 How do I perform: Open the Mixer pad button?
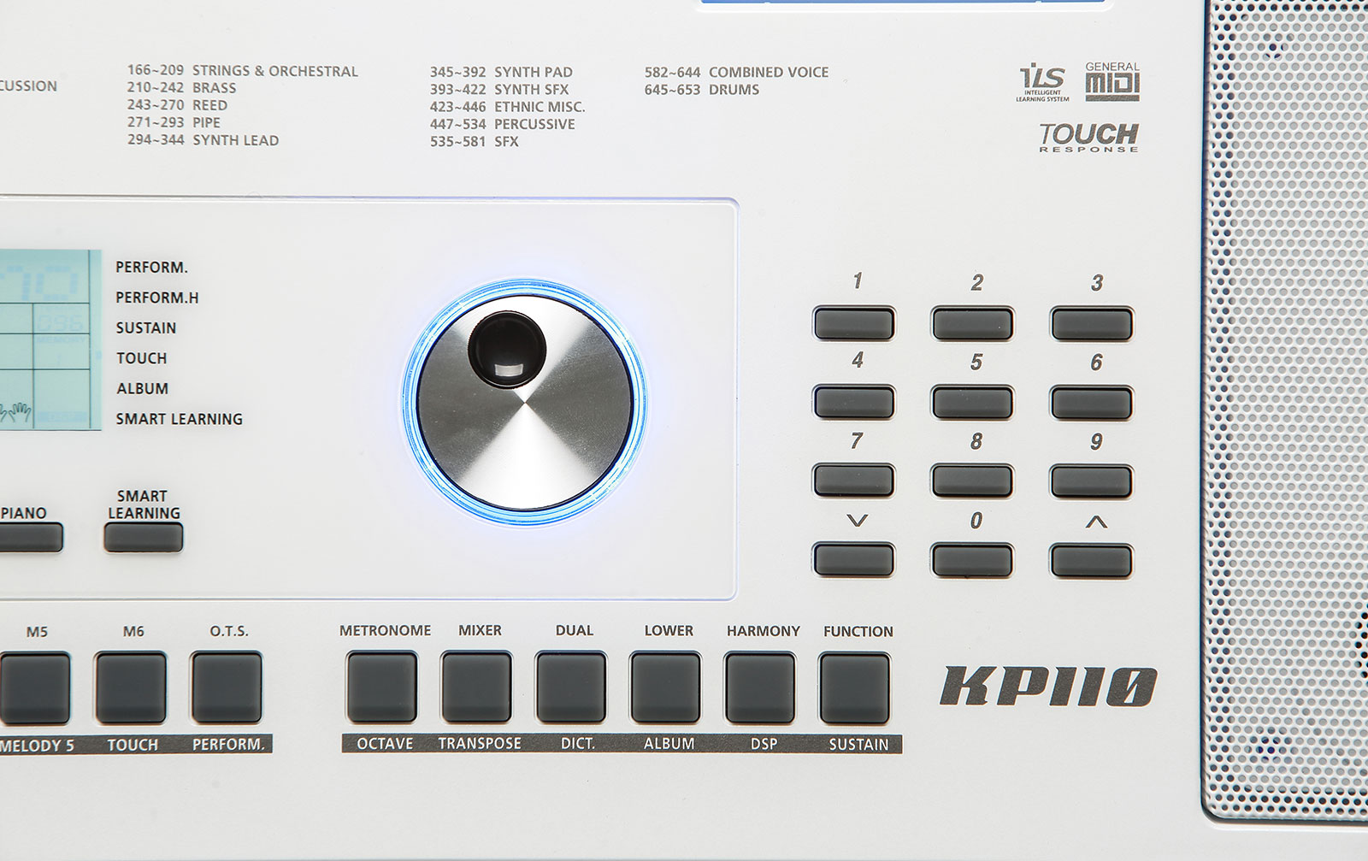[476, 687]
